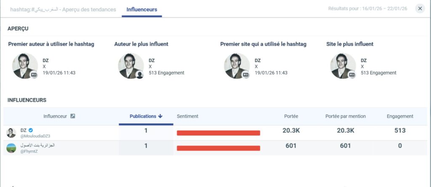
Task: Open the @MouloudiaDZ3 handle
Action: pos(35,136)
